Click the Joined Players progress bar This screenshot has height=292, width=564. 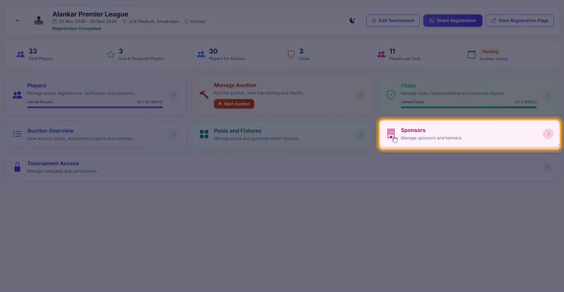(x=95, y=107)
